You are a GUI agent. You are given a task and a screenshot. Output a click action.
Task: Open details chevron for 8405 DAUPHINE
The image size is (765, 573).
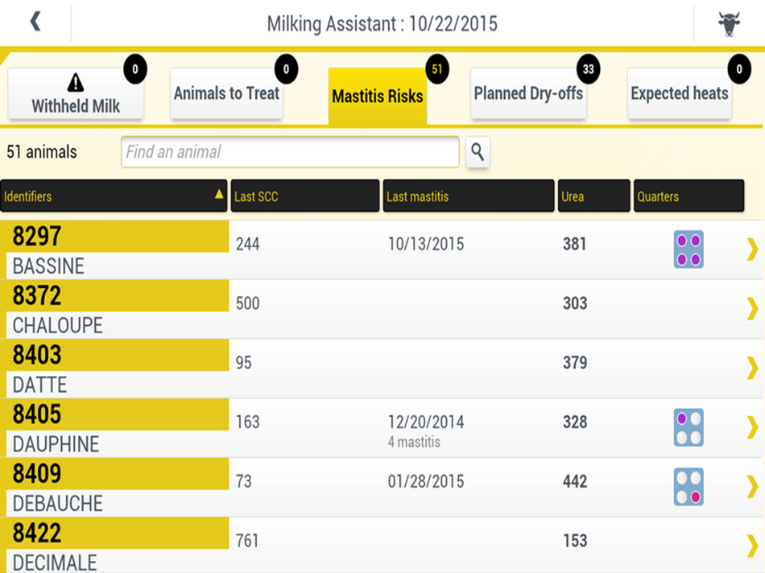tap(752, 427)
